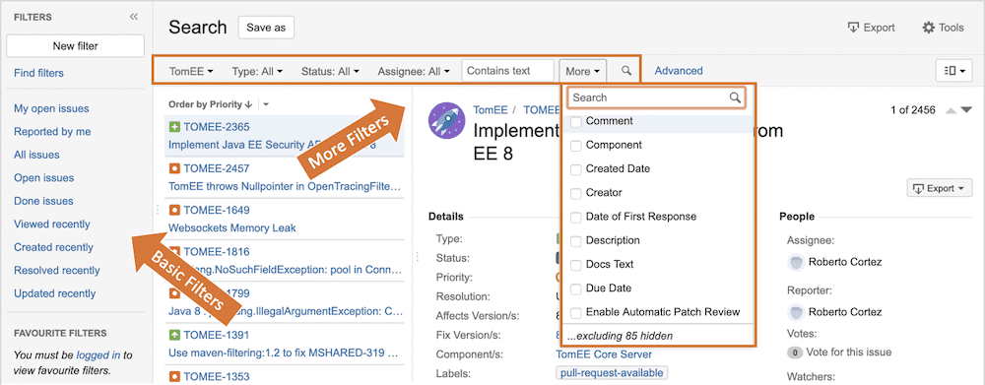Viewport: 985px width, 385px height.
Task: Click the Assignee Roberto Cortez avatar
Action: point(796,263)
